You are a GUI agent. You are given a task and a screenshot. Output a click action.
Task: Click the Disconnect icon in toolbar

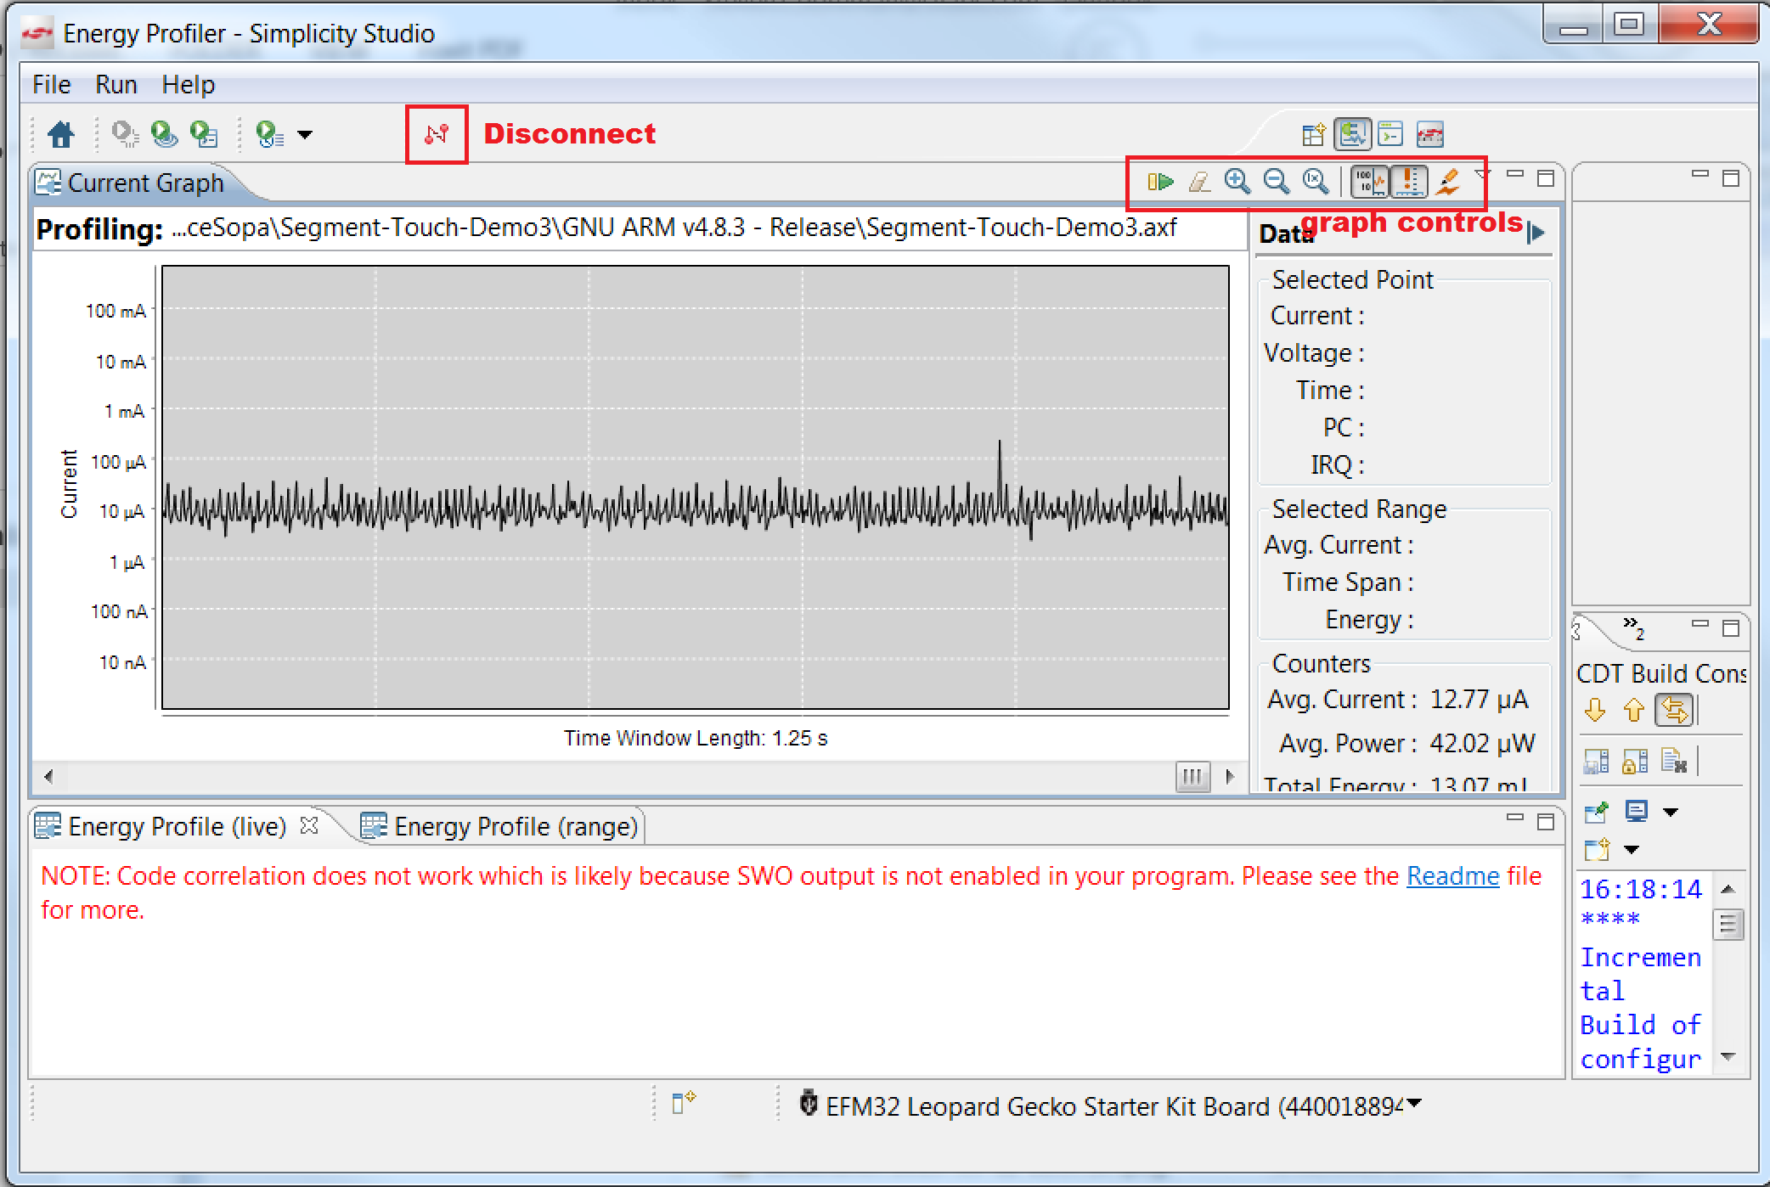pyautogui.click(x=437, y=134)
